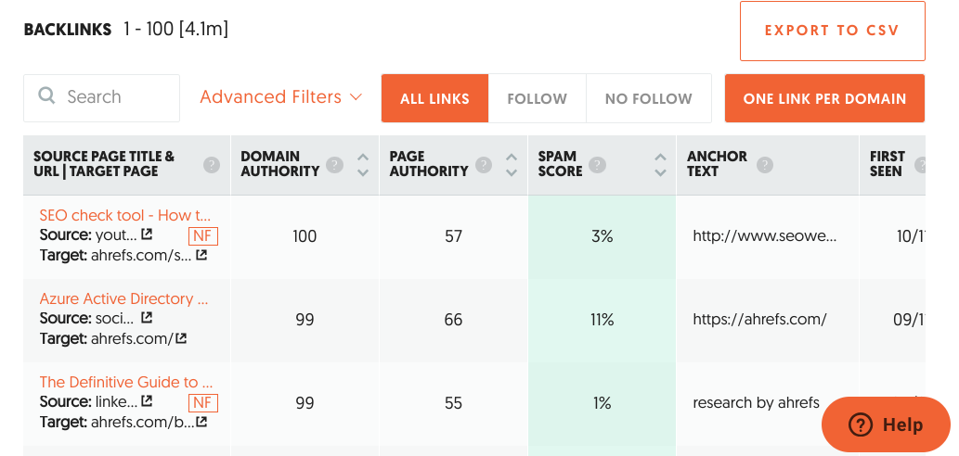
Task: Click the help icon beside Source Page Title header
Action: 211,164
